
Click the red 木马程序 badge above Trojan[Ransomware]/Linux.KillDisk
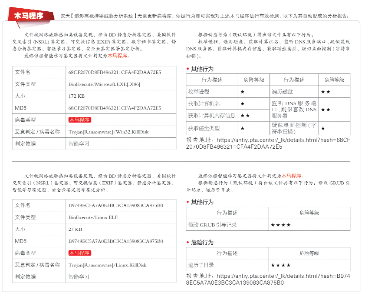79,253
